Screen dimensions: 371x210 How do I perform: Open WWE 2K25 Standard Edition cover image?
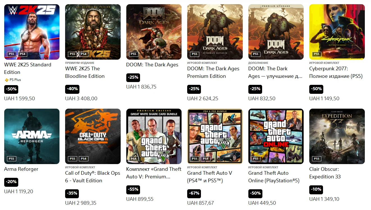[x=32, y=32]
